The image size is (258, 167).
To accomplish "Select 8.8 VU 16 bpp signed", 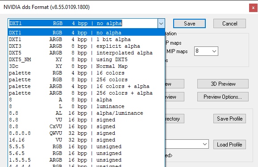I will (x=87, y=120).
